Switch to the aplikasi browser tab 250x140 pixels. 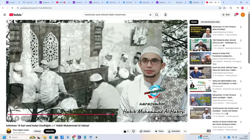[x=163, y=2]
